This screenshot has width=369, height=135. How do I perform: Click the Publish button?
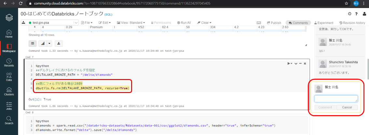(274, 23)
